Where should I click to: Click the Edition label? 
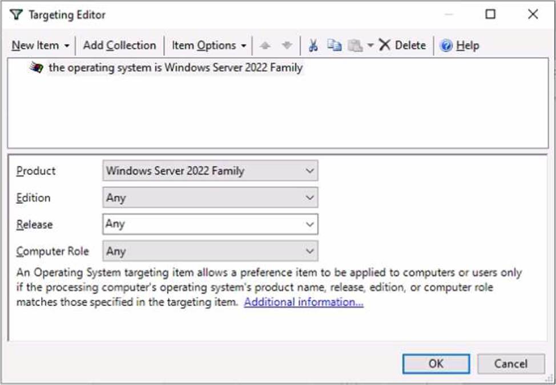[x=33, y=198]
